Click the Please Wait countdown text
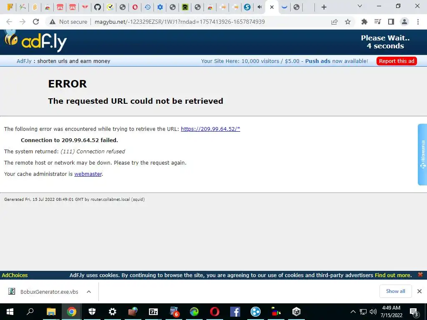The height and width of the screenshot is (320, 427). 385,42
